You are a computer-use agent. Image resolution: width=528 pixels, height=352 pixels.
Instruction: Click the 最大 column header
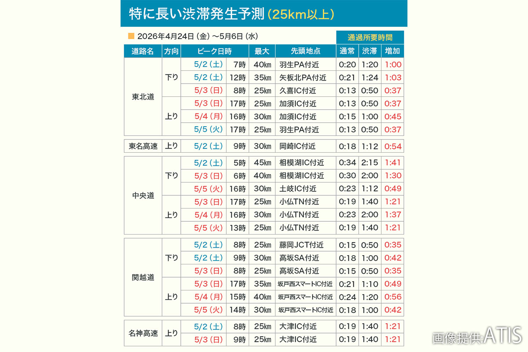click(262, 51)
